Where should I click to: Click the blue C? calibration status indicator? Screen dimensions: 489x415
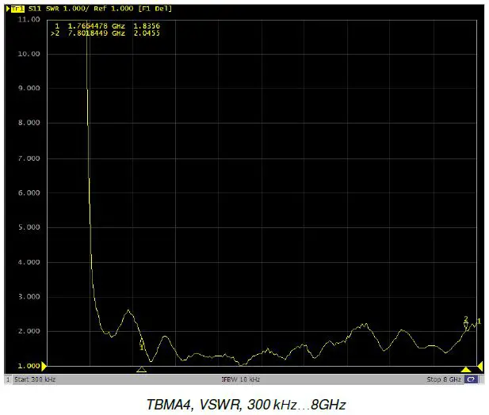pyautogui.click(x=471, y=379)
